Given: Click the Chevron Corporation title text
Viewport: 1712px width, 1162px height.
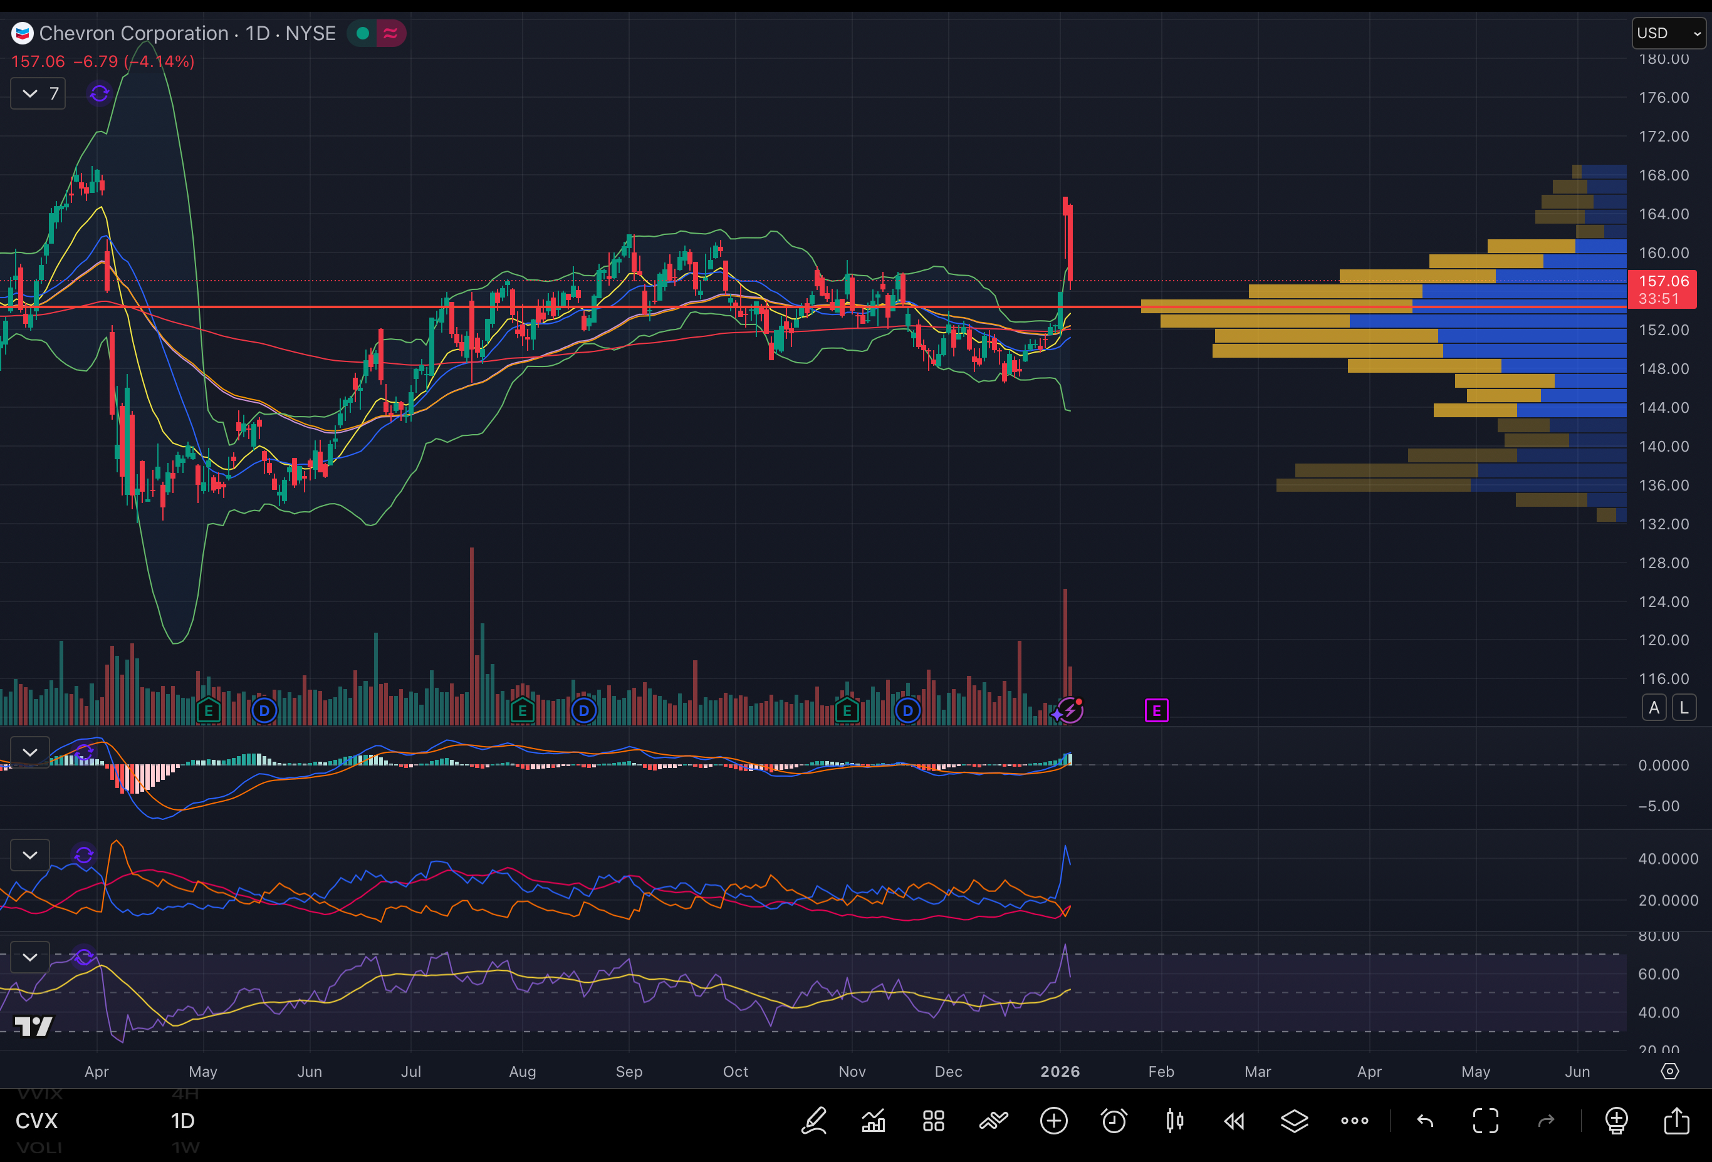Looking at the screenshot, I should pos(133,33).
